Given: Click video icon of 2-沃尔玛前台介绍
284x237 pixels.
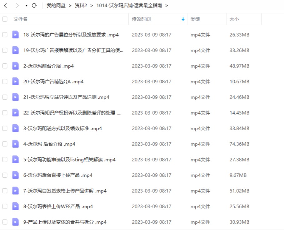Looking at the screenshot, I should point(15,66).
